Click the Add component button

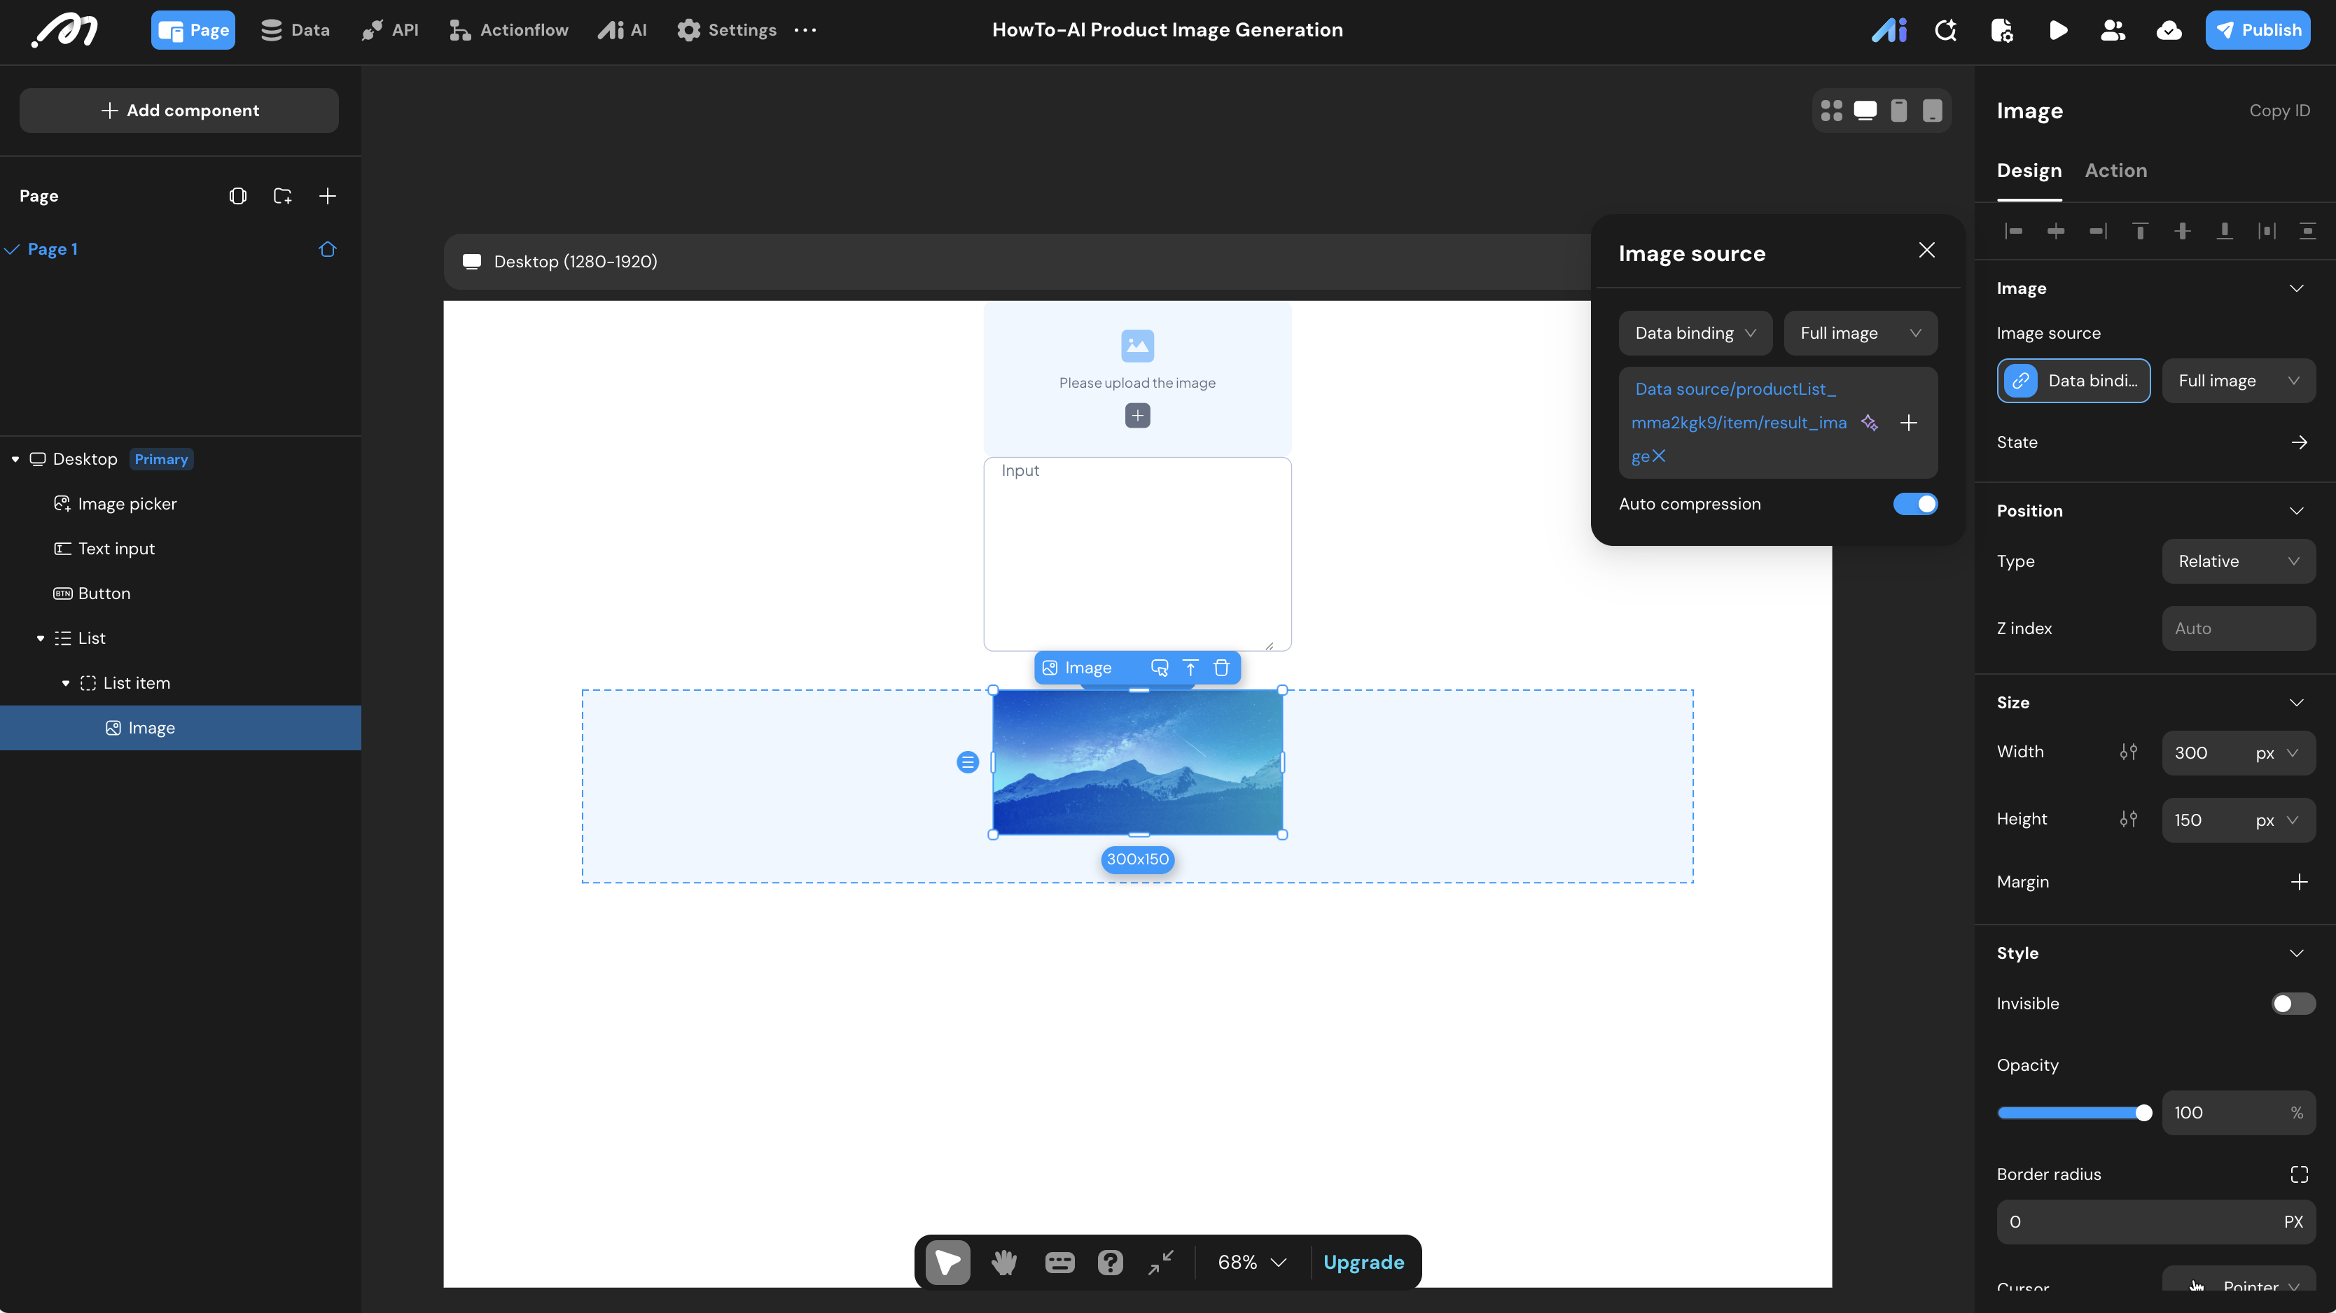(179, 111)
